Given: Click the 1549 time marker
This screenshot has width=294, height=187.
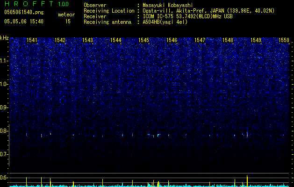Looking at the screenshot, I should pyautogui.click(x=256, y=40).
